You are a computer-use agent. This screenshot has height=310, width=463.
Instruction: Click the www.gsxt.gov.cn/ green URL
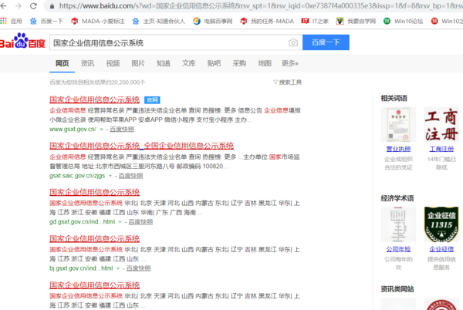click(73, 130)
